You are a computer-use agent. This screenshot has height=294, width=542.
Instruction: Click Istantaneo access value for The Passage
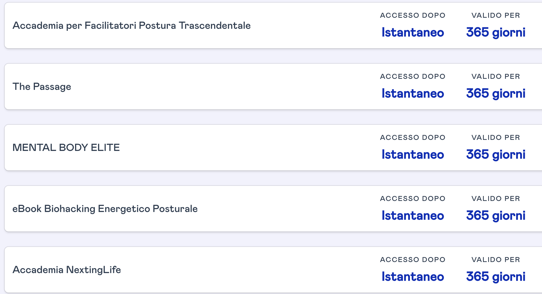pyautogui.click(x=413, y=93)
